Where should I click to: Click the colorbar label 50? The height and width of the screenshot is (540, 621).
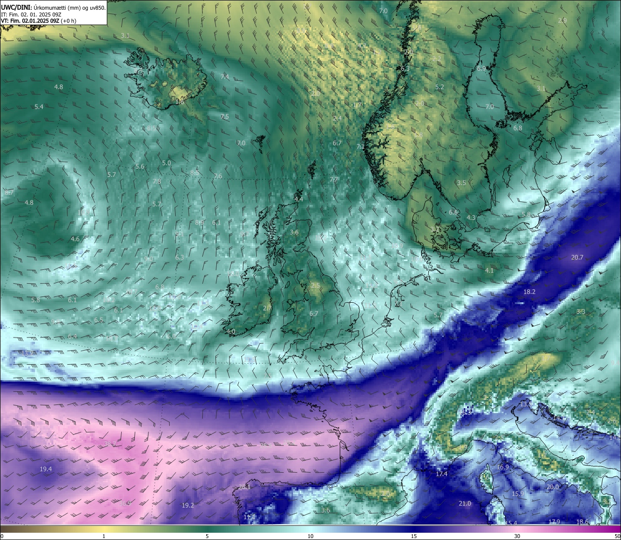tap(617, 536)
